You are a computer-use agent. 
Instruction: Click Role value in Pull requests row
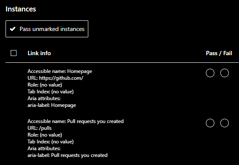coord(51,135)
